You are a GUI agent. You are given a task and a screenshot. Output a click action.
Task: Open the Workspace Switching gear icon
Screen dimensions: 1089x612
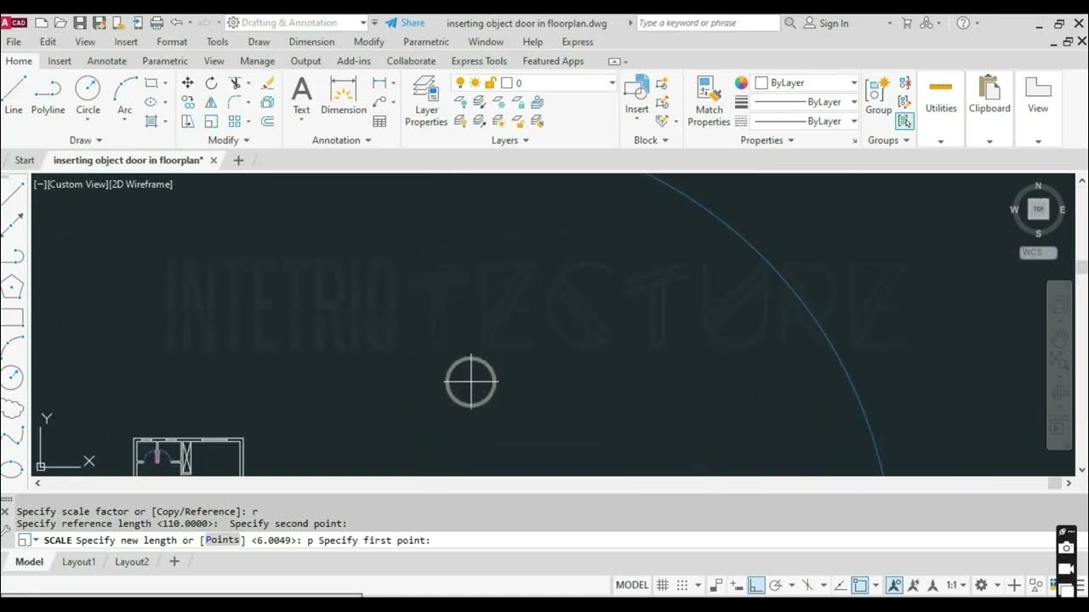(x=981, y=585)
